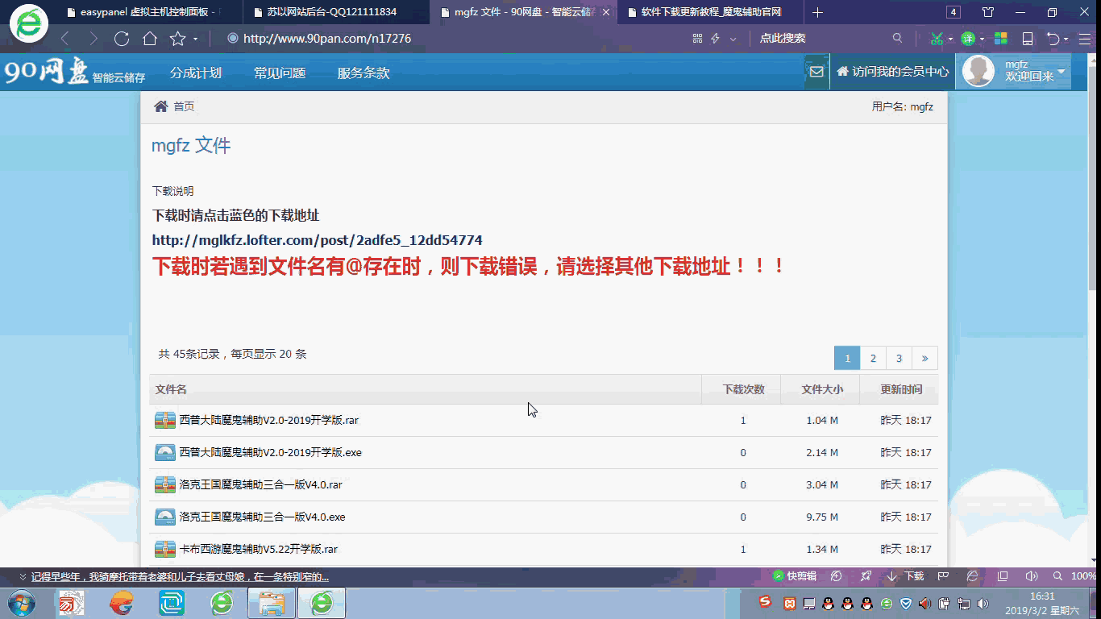
Task: Open the envelope messages icon
Action: (816, 72)
